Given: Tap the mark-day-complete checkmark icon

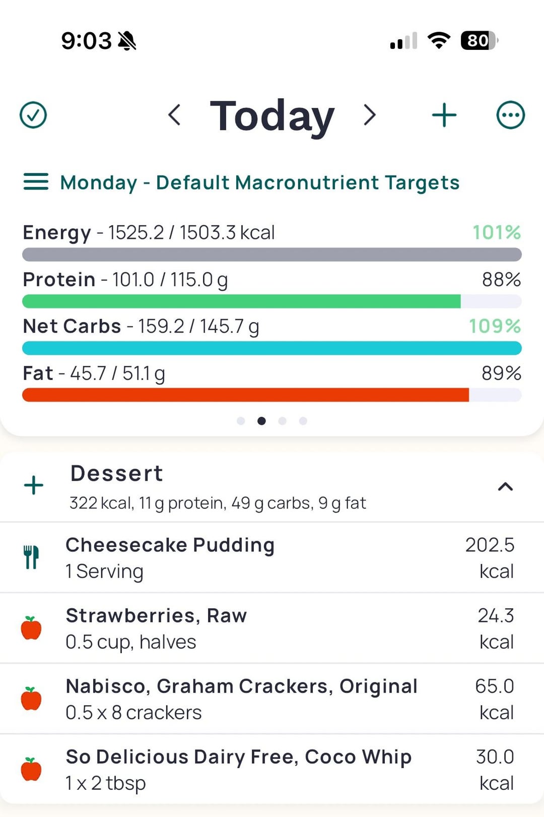Looking at the screenshot, I should tap(33, 115).
